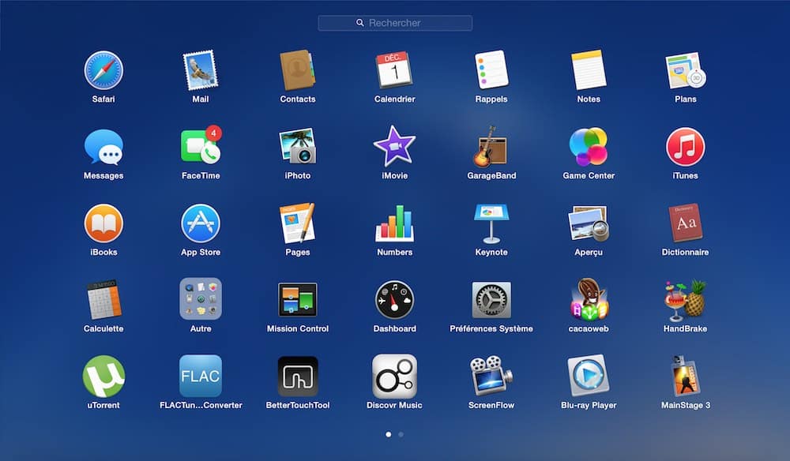
Task: Open the Calendrier app
Action: pyautogui.click(x=394, y=70)
